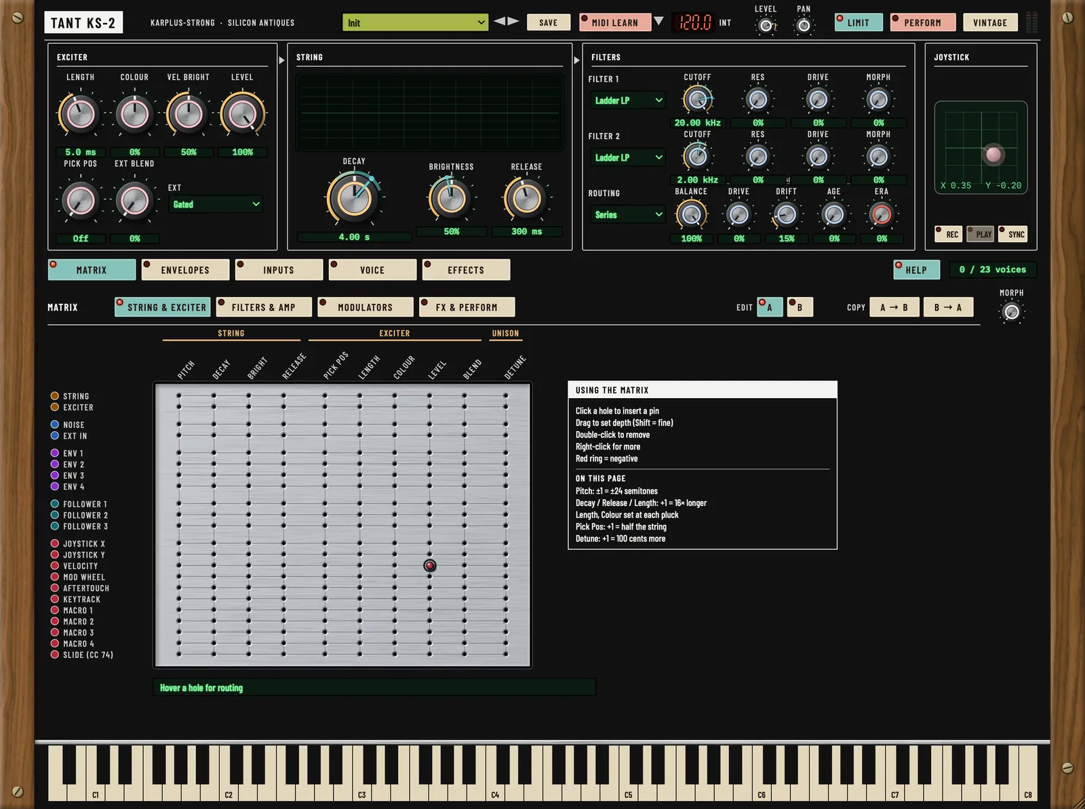
Task: Click the STRING source dot in matrix list
Action: [x=54, y=396]
